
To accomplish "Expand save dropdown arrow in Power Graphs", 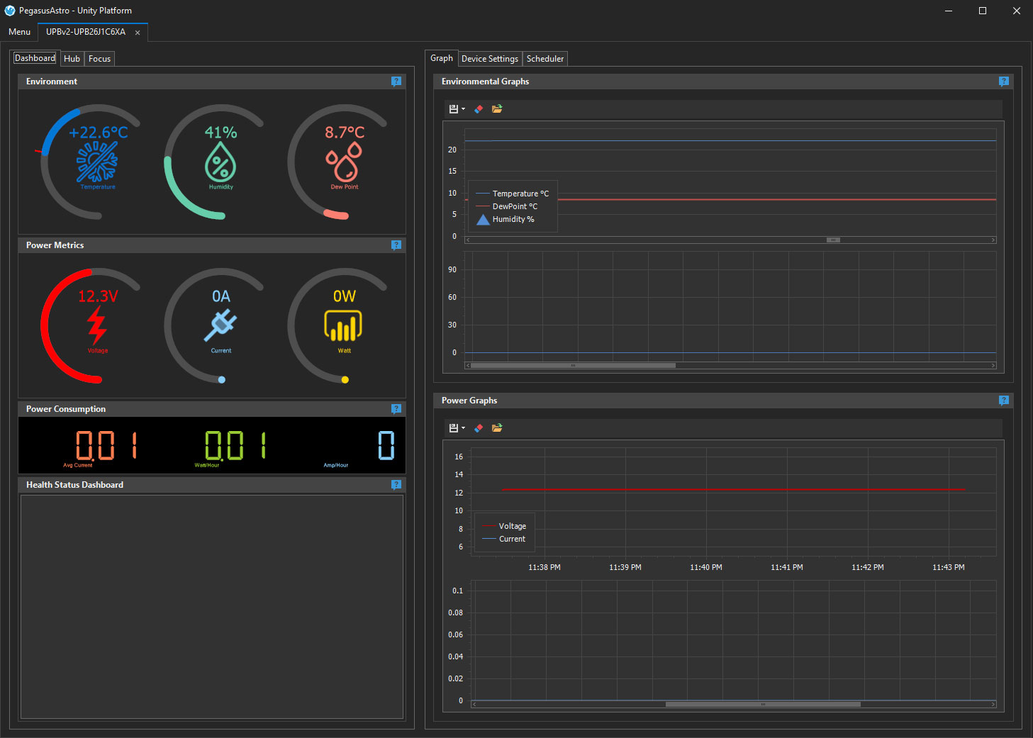I will (463, 428).
